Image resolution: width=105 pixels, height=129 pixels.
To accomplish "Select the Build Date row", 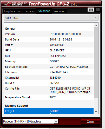I will (49, 39).
